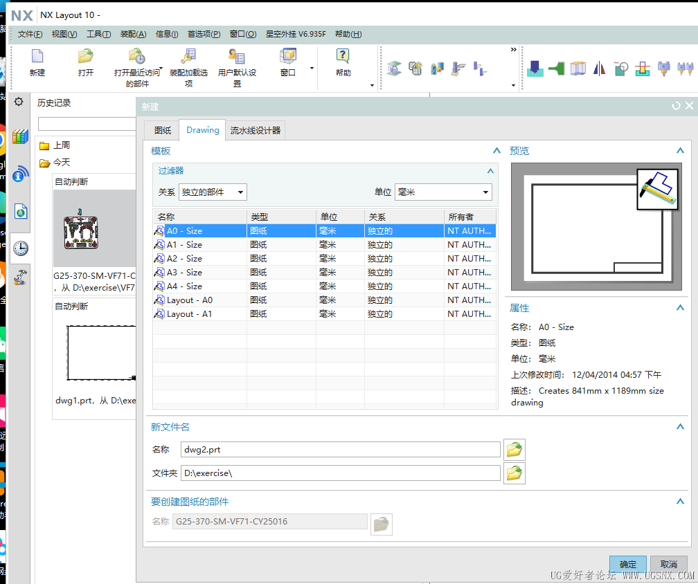Select the A3 - Size template row
This screenshot has width=698, height=584.
pyautogui.click(x=325, y=272)
